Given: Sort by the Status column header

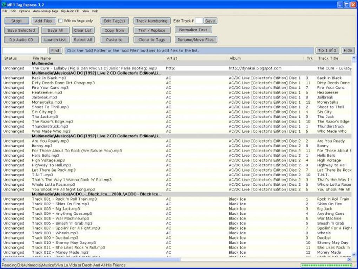Looking at the screenshot, I should [x=16, y=58].
